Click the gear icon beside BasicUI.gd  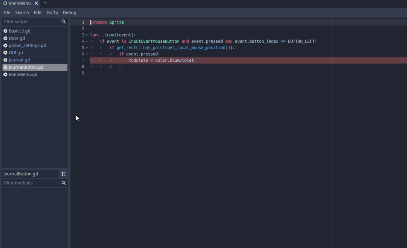click(5, 31)
